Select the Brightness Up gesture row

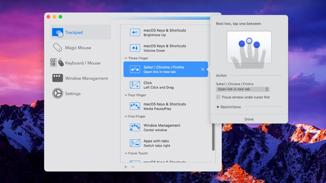coord(166,33)
